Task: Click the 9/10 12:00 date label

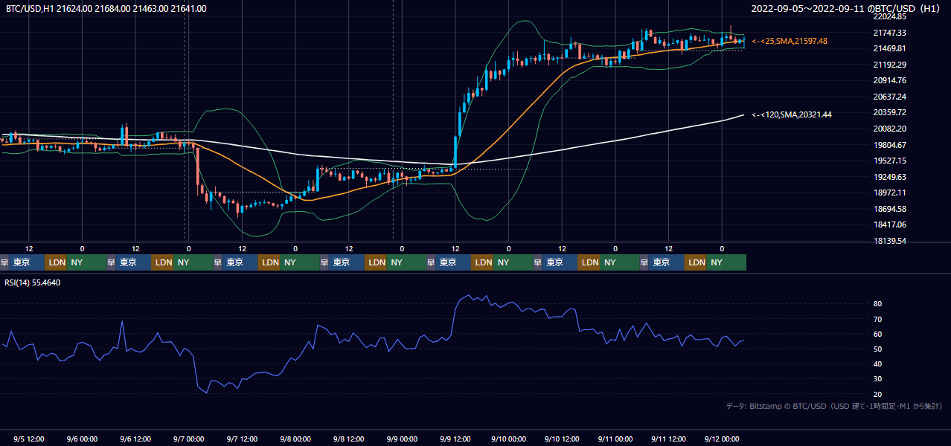Action: [562, 439]
